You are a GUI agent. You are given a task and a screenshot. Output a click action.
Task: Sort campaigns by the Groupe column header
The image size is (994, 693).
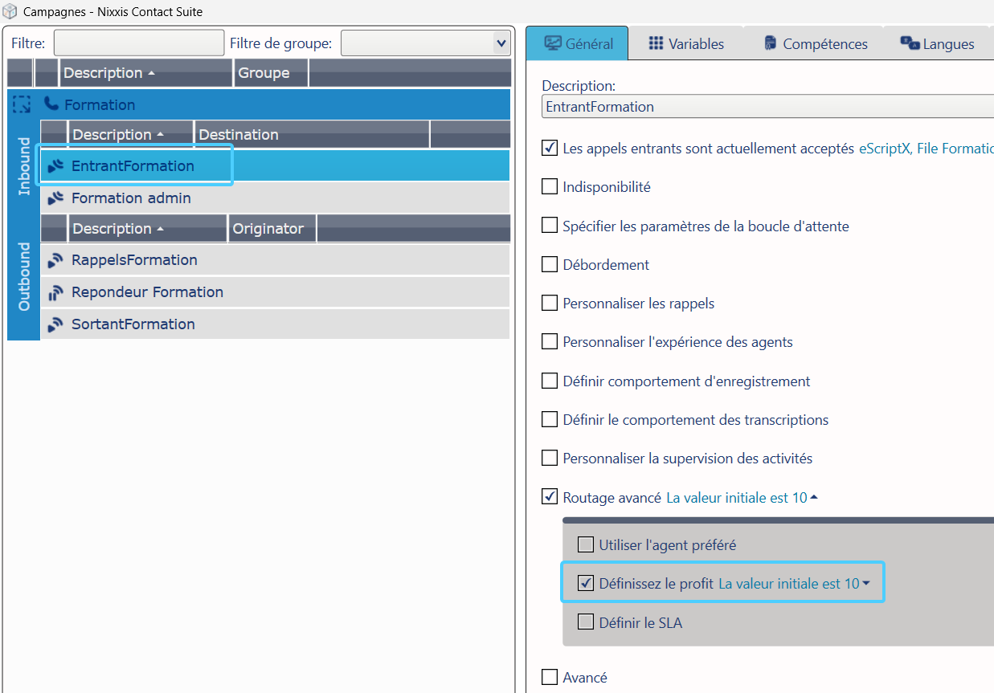pos(264,73)
